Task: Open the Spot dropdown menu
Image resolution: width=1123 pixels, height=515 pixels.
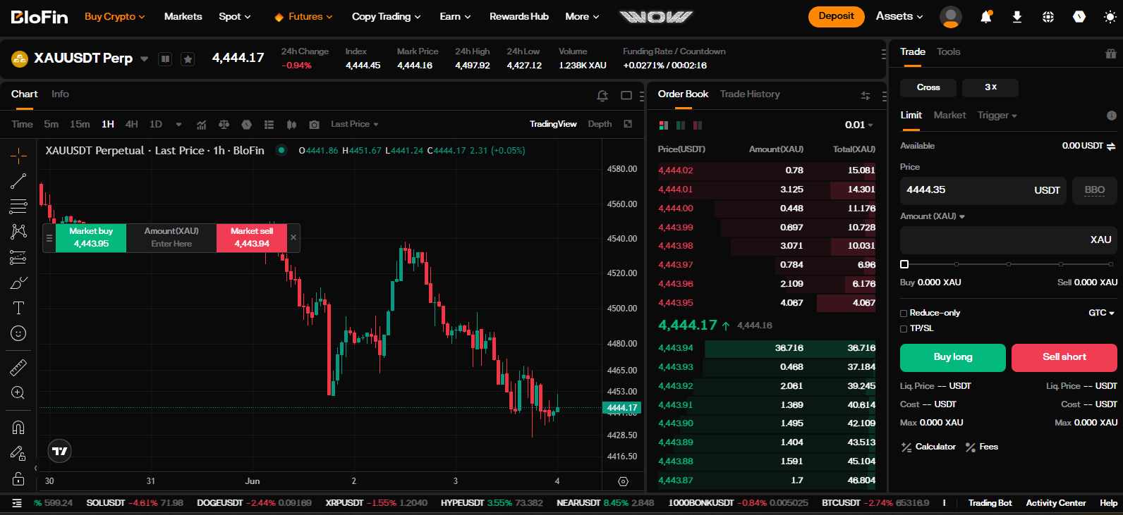Action: point(234,16)
